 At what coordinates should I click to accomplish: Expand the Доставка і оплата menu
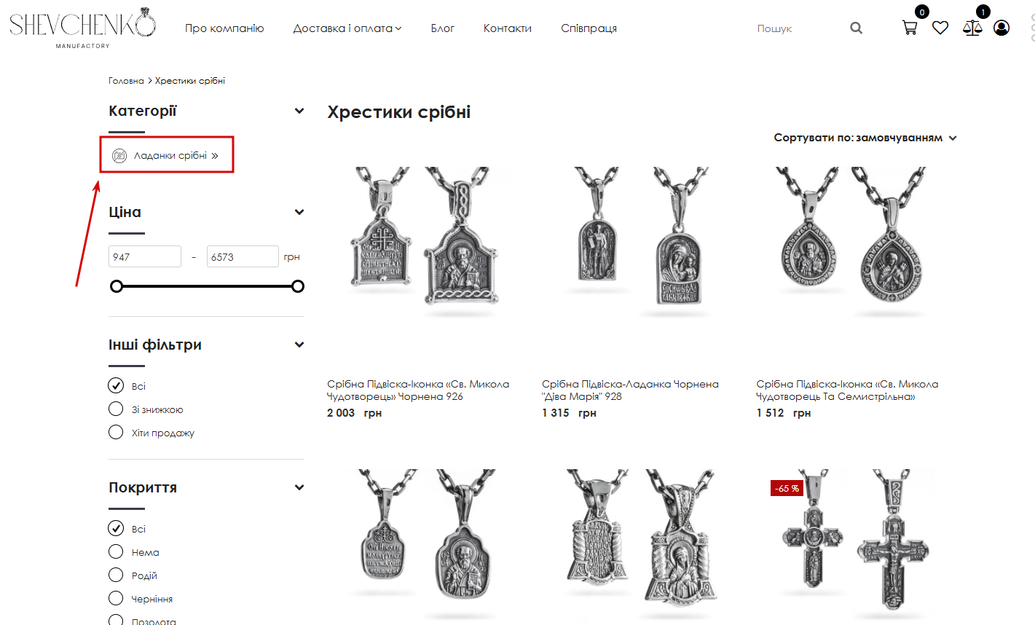click(x=347, y=28)
